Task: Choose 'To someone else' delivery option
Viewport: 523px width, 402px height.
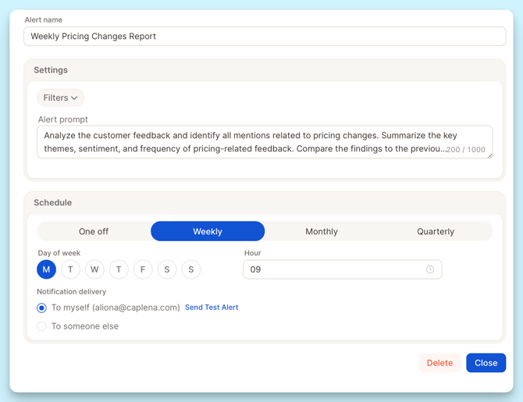Action: pyautogui.click(x=42, y=326)
